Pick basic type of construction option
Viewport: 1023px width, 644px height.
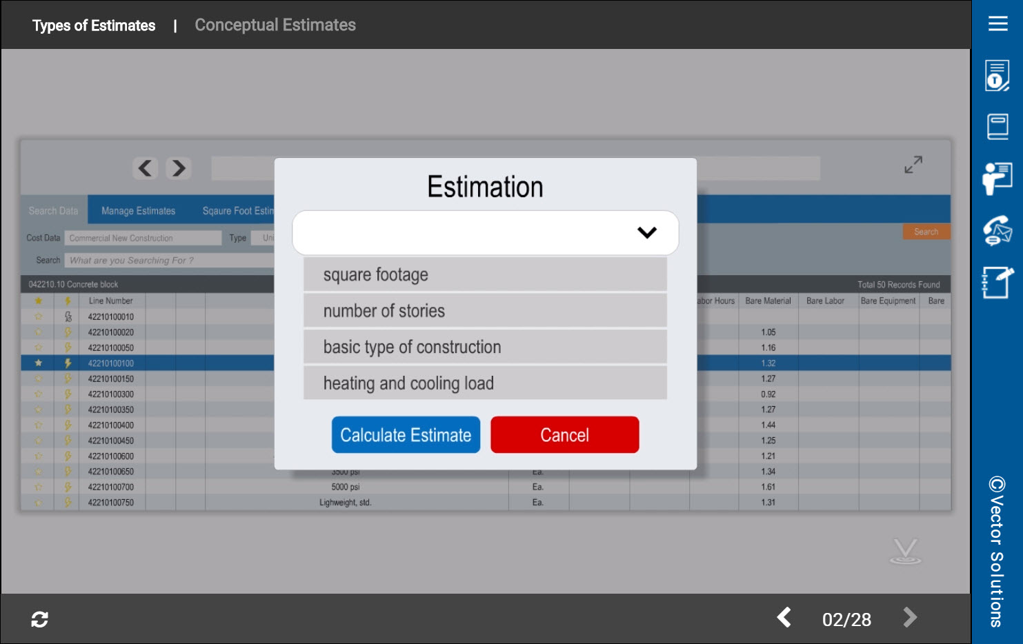[x=485, y=347]
